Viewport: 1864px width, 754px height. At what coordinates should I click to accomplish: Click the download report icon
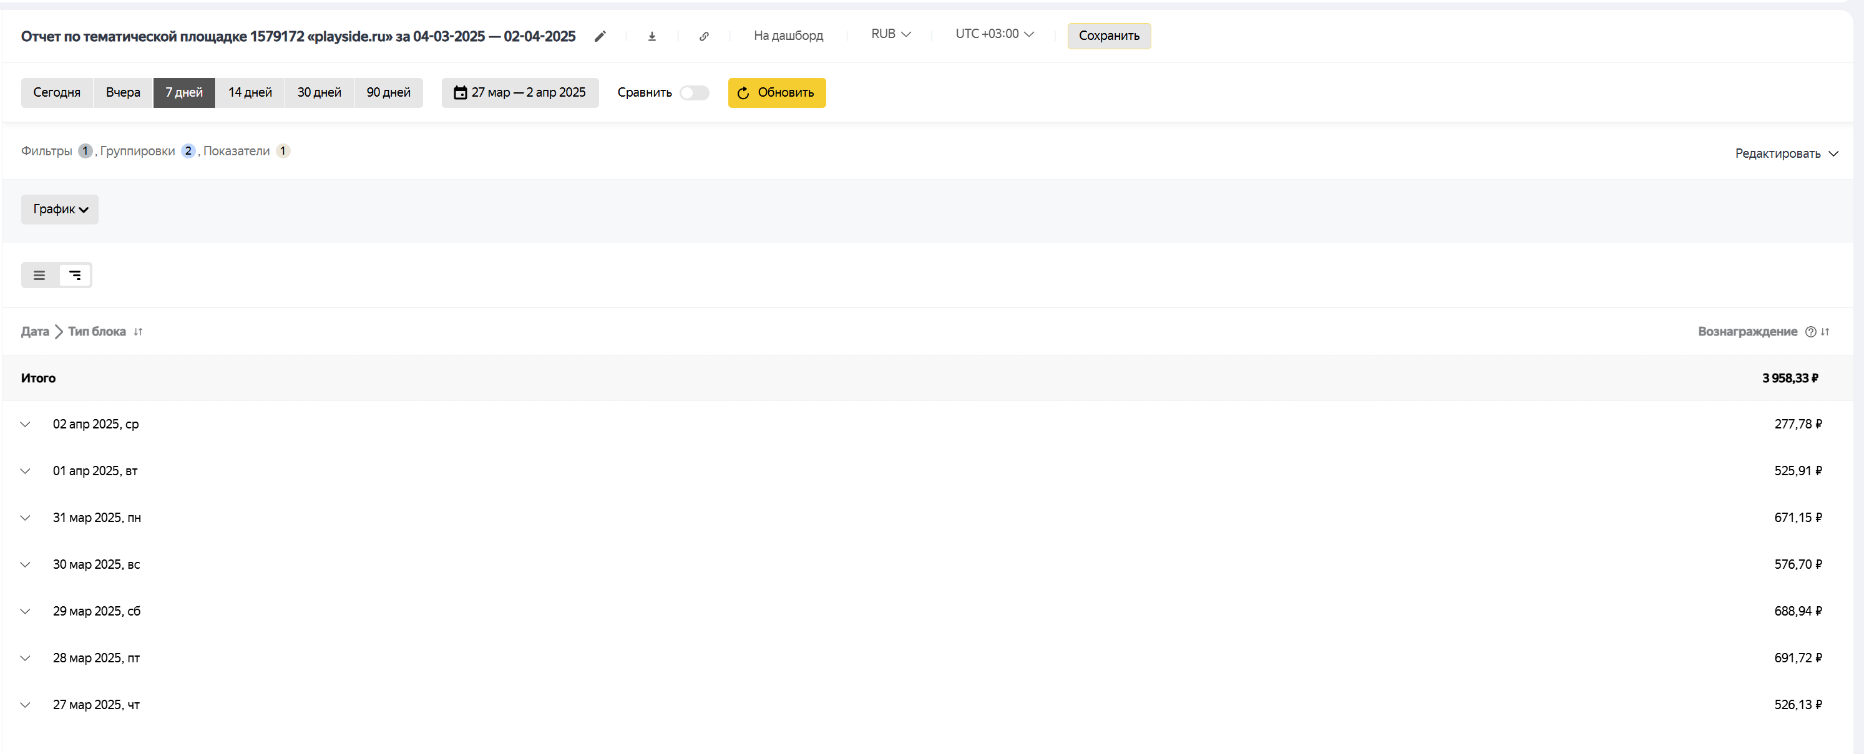652,36
